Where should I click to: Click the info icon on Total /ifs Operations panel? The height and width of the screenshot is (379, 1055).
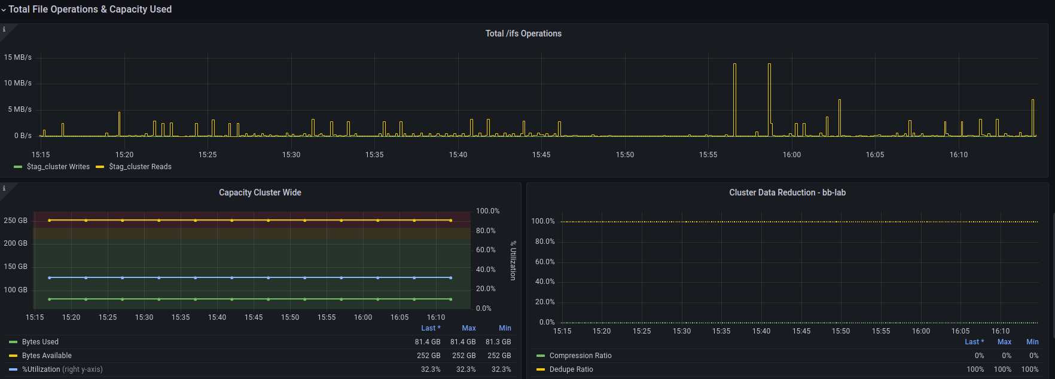(x=4, y=29)
